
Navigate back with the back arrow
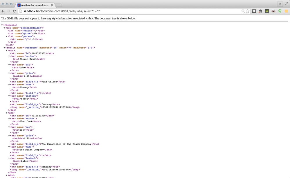pos(3,11)
